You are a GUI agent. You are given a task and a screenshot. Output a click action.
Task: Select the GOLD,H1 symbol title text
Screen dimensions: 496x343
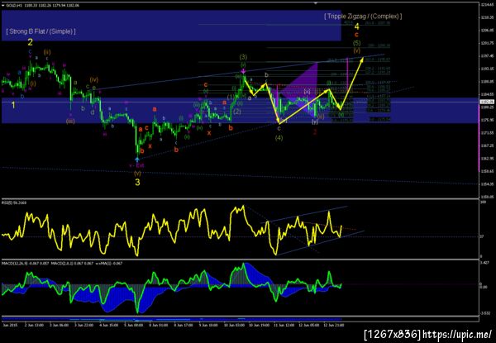point(12,6)
